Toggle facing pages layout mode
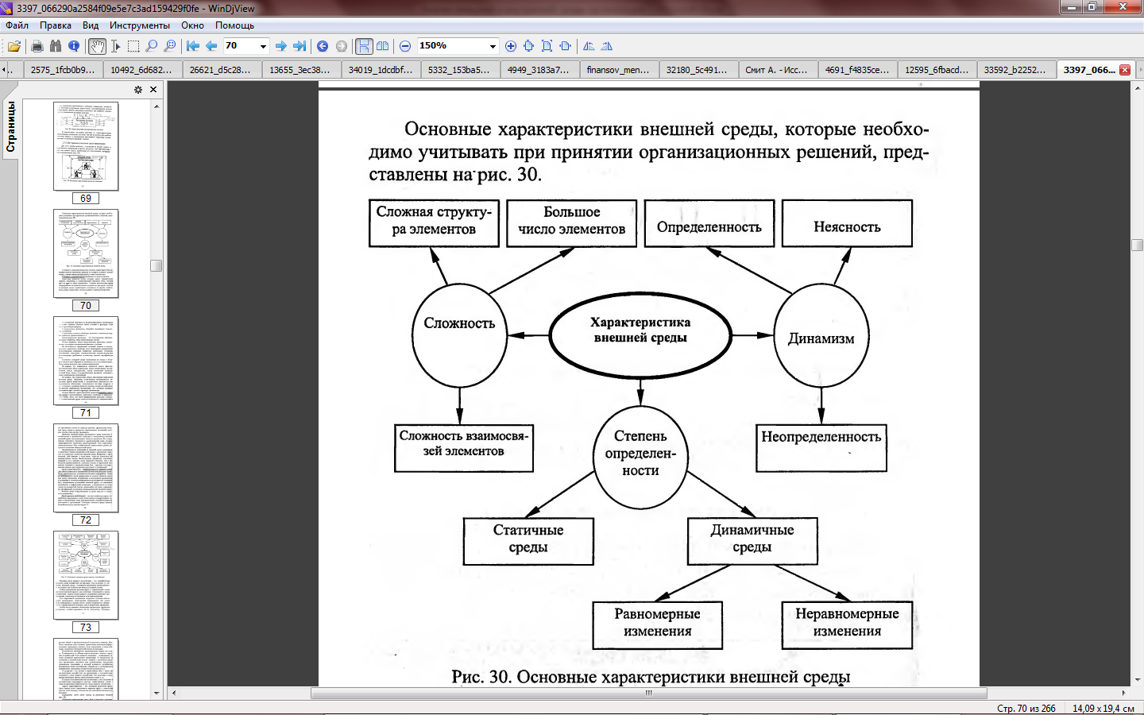 tap(383, 46)
